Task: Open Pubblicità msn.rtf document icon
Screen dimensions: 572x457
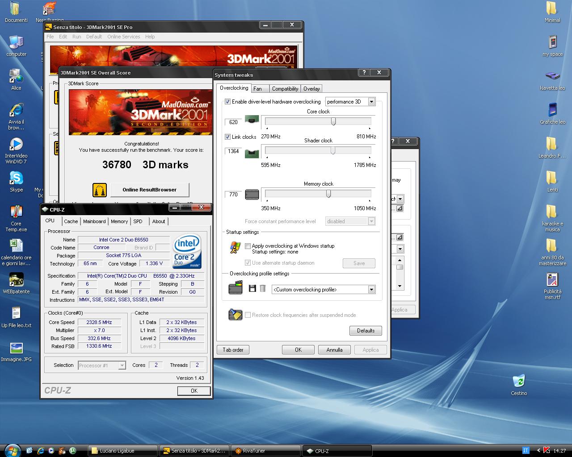Action: (x=552, y=280)
